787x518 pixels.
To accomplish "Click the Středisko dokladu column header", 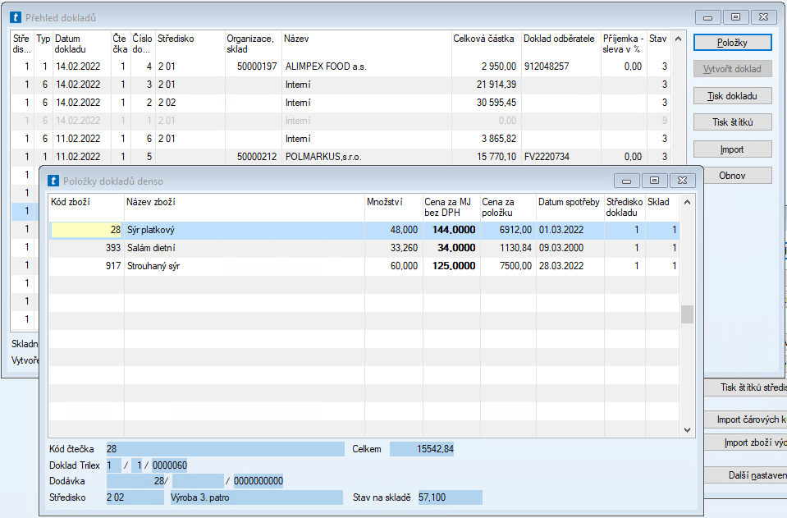I will [x=624, y=208].
